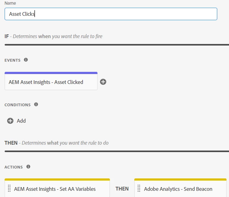The image size is (229, 197).
Task: Click the EVENTS section heading
Action: 13,60
